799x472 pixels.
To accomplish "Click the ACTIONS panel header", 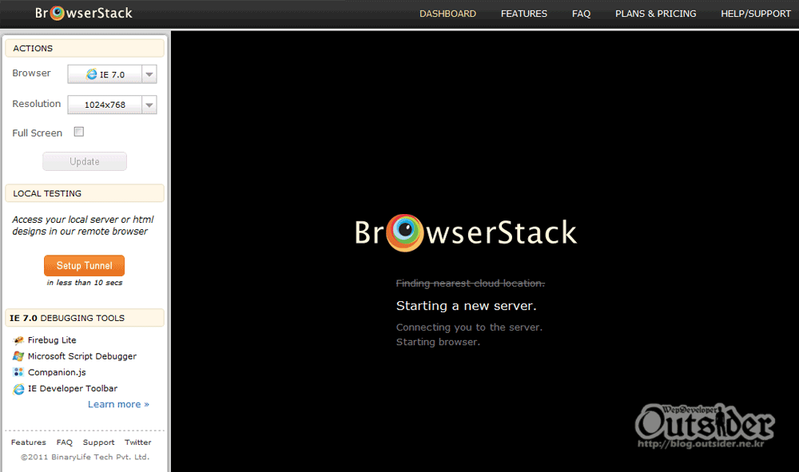I will 85,49.
